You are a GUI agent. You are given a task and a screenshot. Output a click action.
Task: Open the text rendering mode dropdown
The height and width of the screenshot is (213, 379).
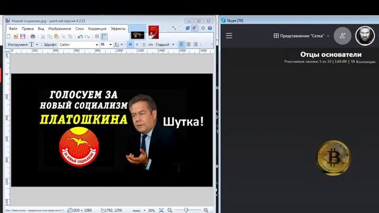pos(118,44)
